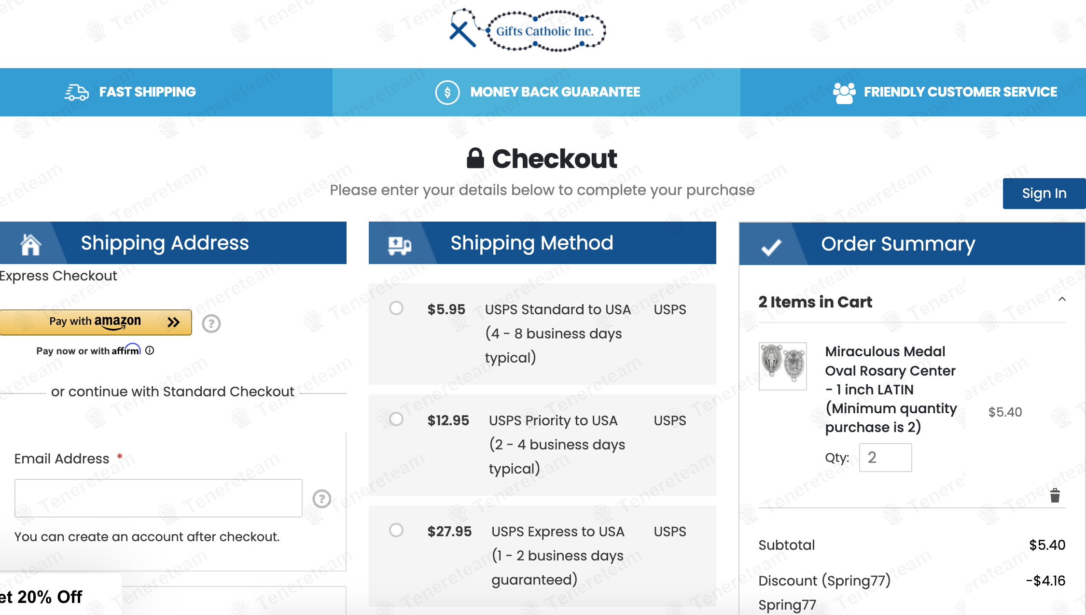Click the Shipping Address house icon
The image size is (1086, 615).
(x=30, y=244)
